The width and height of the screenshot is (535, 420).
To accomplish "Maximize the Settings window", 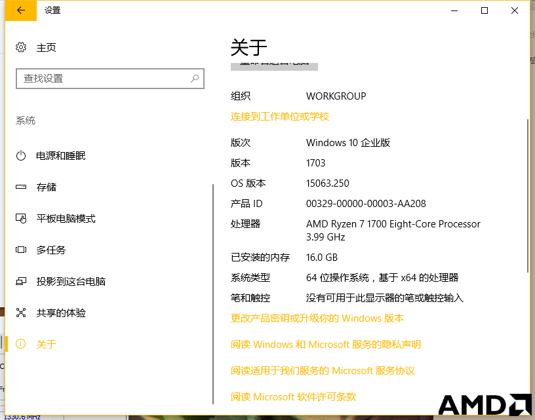I will (x=484, y=10).
